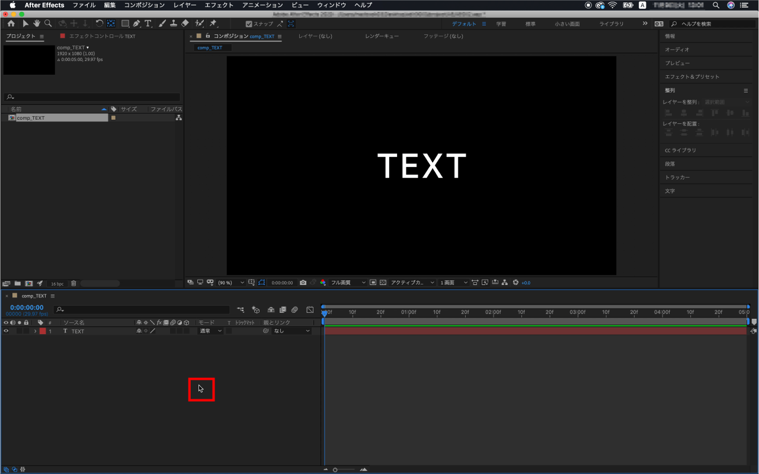The image size is (759, 474).
Task: Switch to the エフェクトコントロール TEXT tab
Action: click(x=103, y=36)
